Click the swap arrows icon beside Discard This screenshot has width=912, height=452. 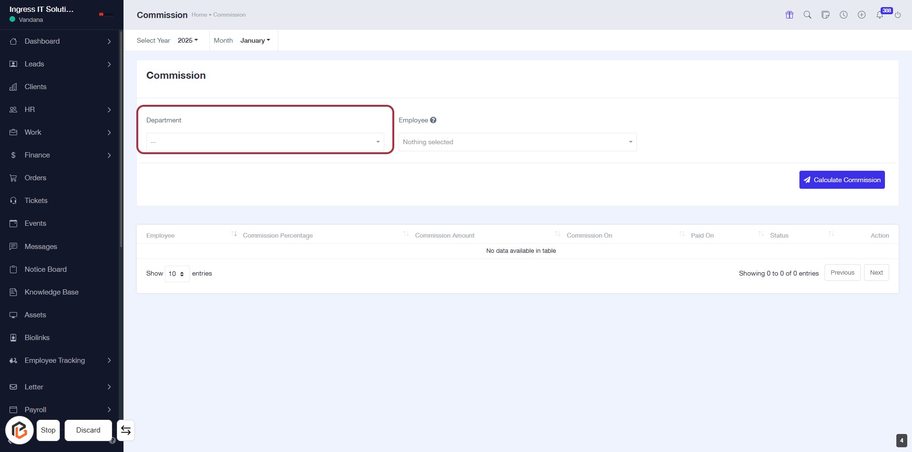click(126, 430)
